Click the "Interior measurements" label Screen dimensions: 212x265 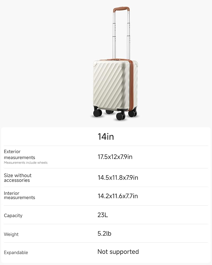[x=19, y=196]
